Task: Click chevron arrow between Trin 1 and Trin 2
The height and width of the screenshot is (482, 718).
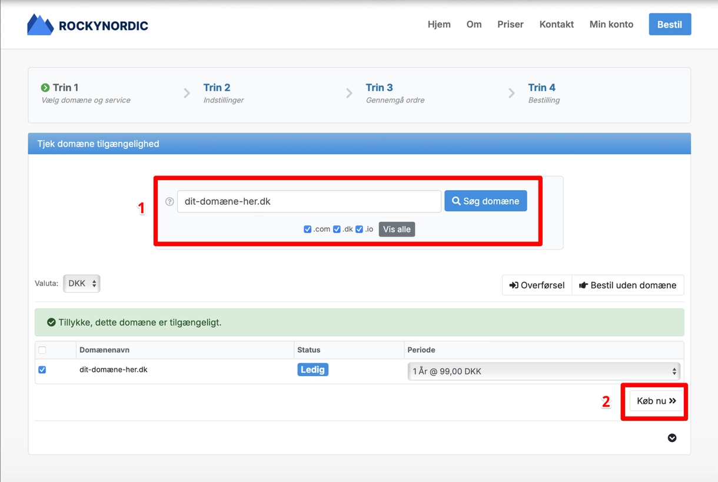Action: tap(187, 93)
